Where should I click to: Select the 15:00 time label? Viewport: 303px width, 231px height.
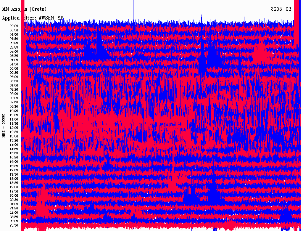click(14, 153)
